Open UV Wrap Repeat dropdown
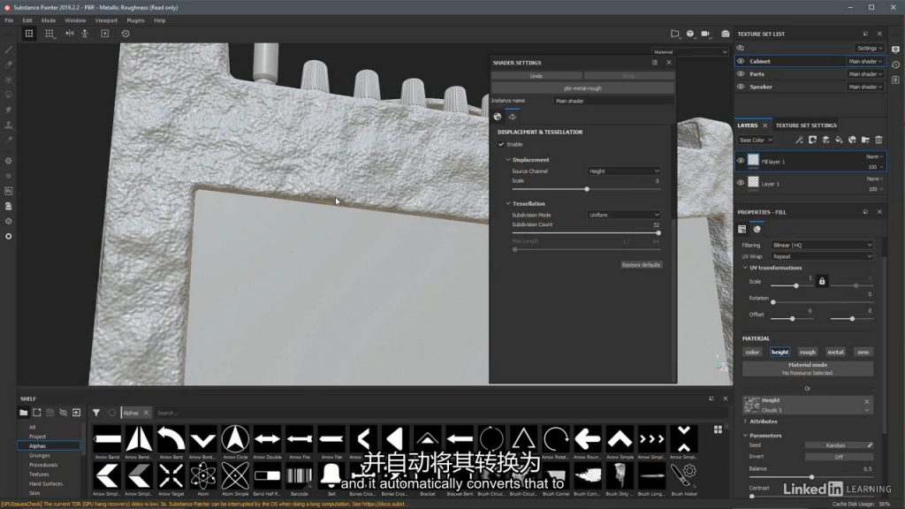Screen dimensions: 905x509 click(822, 256)
